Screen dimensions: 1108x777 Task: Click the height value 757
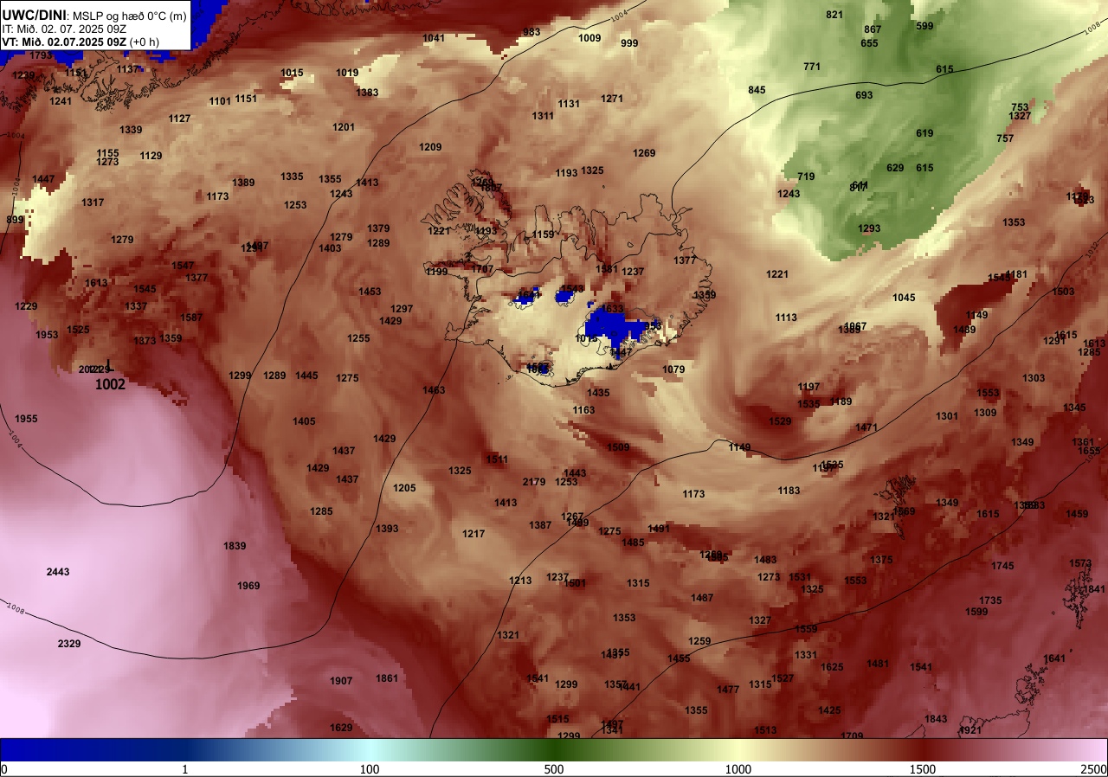[x=1005, y=138]
